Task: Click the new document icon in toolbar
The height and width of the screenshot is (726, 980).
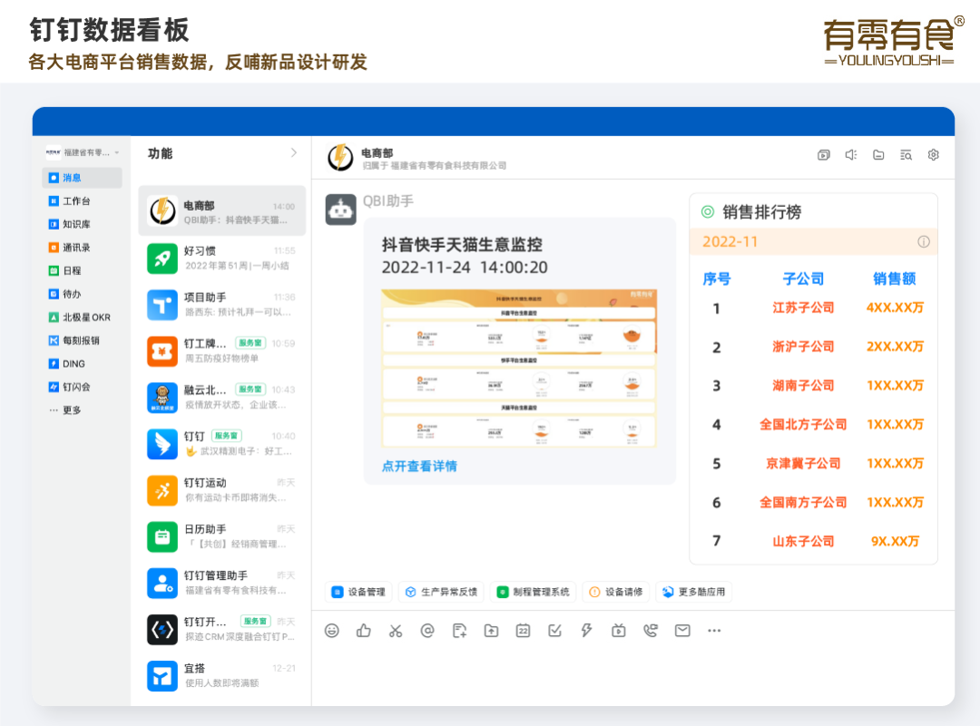Action: tap(459, 631)
